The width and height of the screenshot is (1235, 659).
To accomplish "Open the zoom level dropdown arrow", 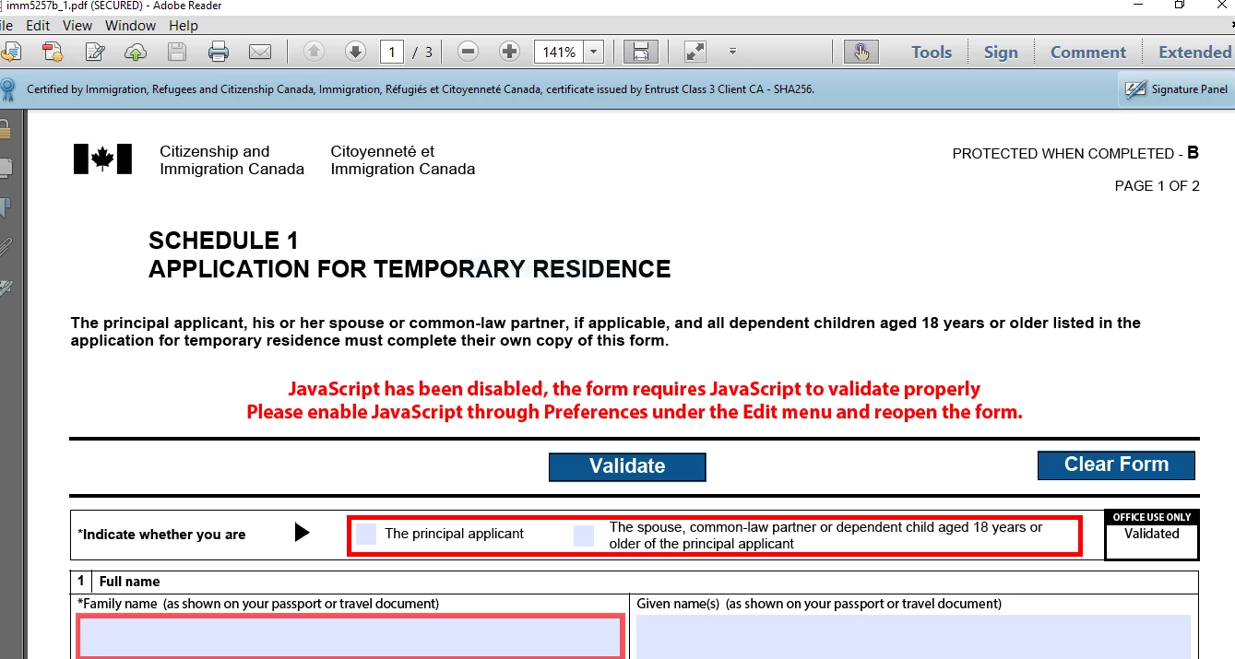I will pos(594,52).
